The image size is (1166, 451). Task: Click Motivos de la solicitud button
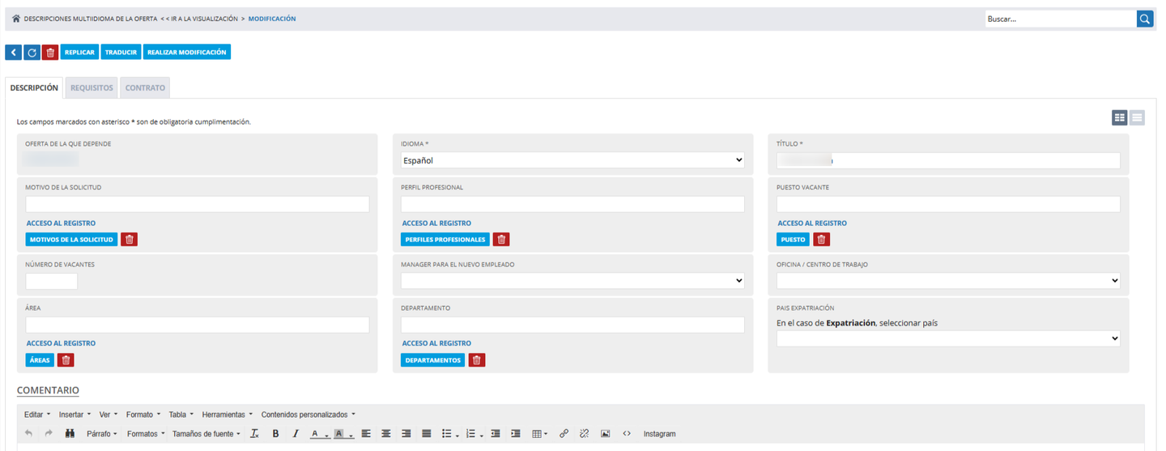click(71, 240)
